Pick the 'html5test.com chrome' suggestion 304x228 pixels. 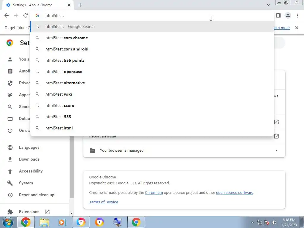[152, 38]
